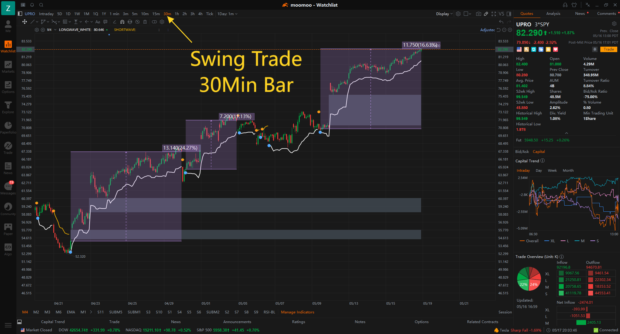Viewport: 620px width, 334px height.
Task: Open the News tab in right panel
Action: (580, 14)
